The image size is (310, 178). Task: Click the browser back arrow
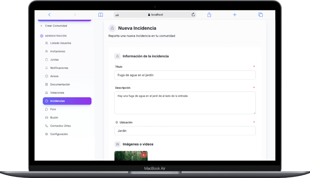click(49, 15)
